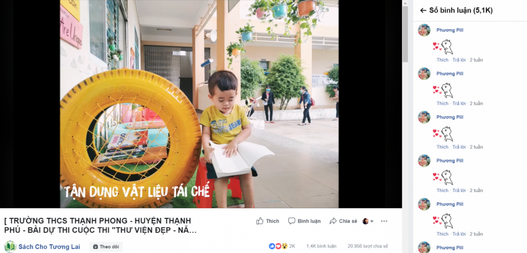Click the 20.956 lượt chia sẻ count
The height and width of the screenshot is (253, 527).
point(368,246)
